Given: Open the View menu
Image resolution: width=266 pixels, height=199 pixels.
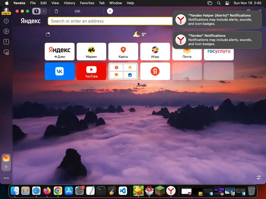Looking at the screenshot, I should pyautogui.click(x=55, y=3).
